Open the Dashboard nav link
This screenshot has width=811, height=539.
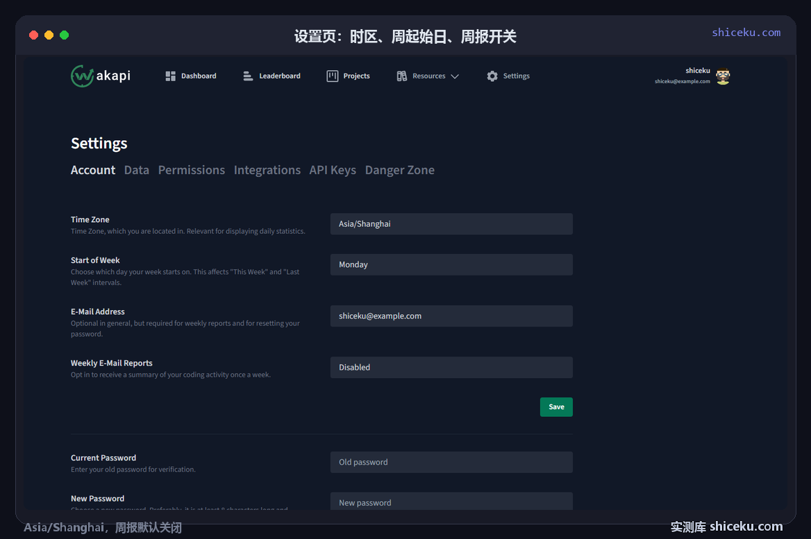(x=199, y=76)
